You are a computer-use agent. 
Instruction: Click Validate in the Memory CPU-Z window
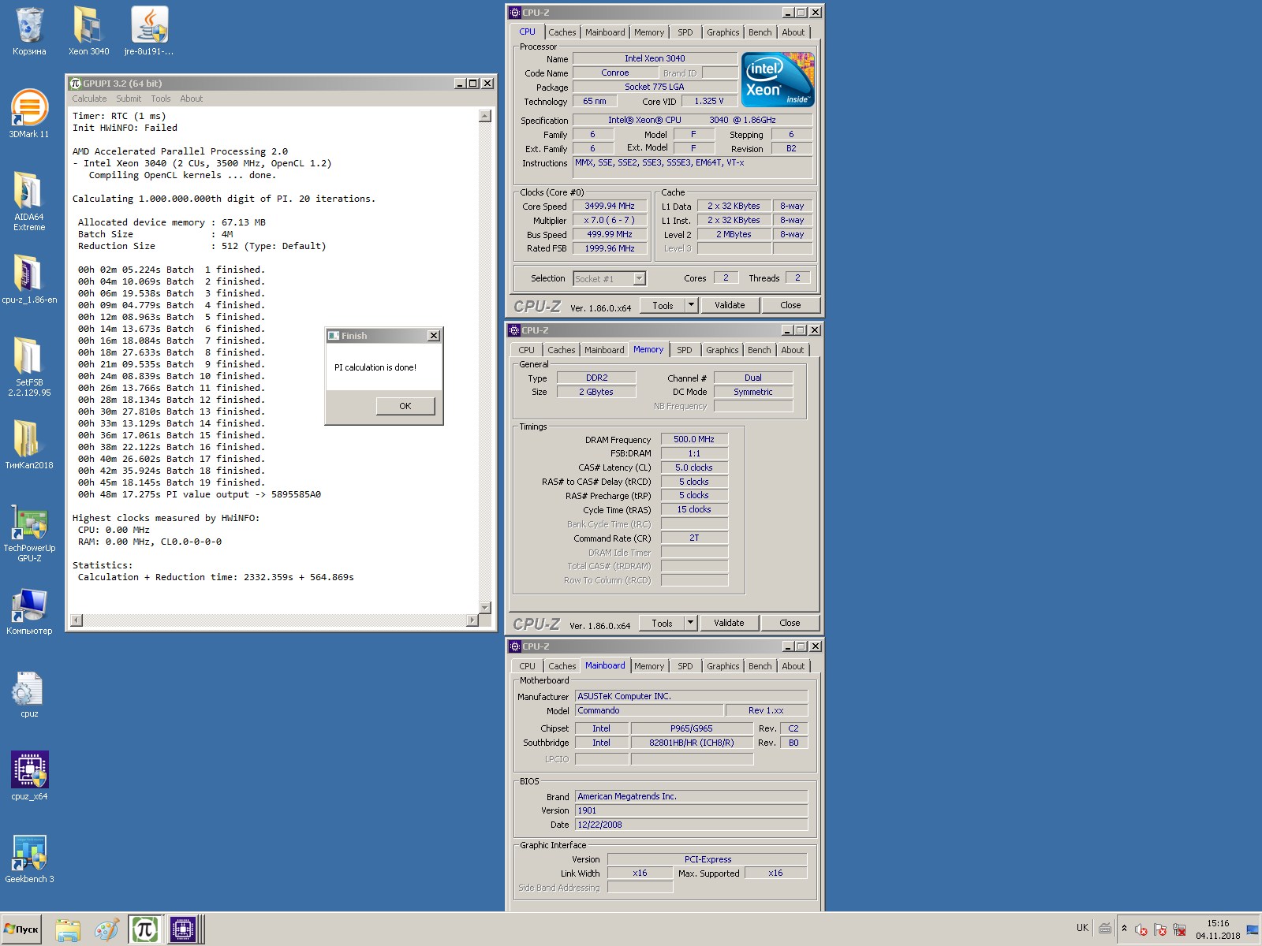[729, 623]
